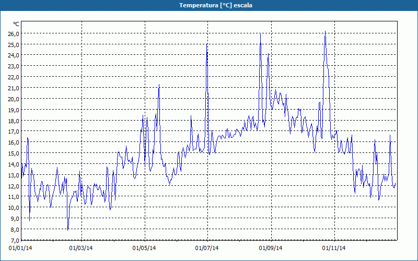Viewport: 418px width, 261px height.
Task: Select the 01/07/14 date label
Action: [207, 248]
